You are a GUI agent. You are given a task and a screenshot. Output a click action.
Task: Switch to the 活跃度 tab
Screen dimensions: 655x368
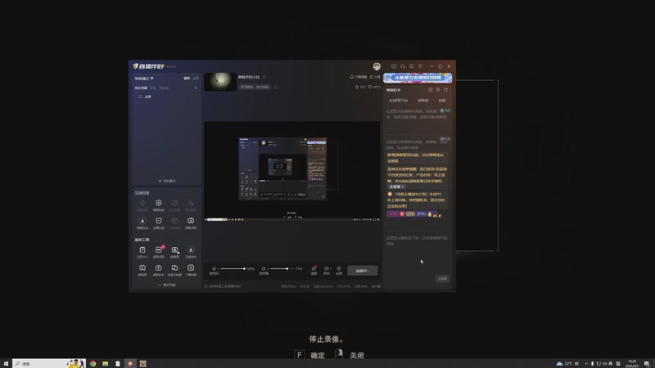click(x=422, y=101)
